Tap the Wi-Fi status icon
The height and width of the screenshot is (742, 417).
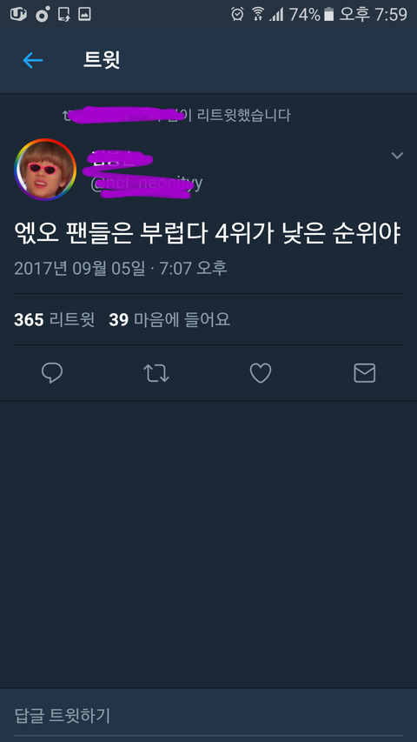tap(258, 14)
